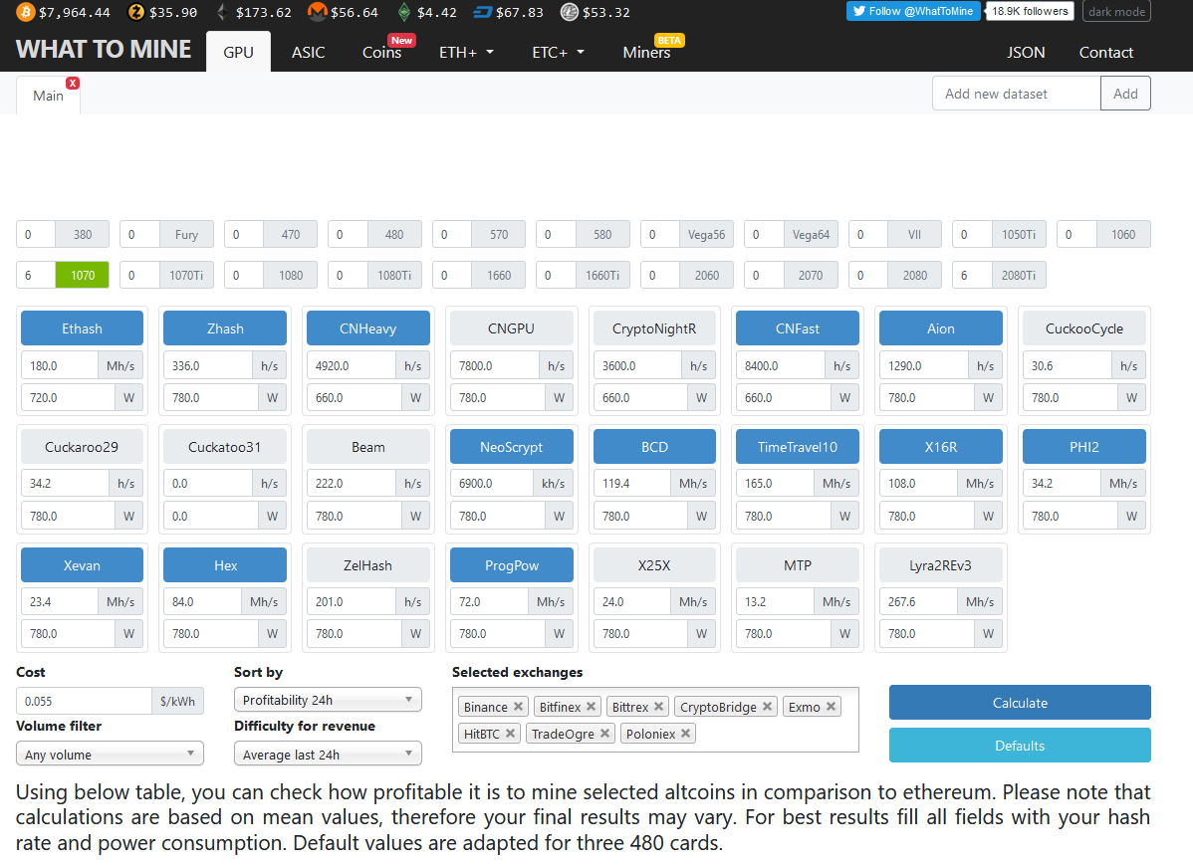Enable the Beam algorithm
Screen dimensions: 1193x865
368,447
